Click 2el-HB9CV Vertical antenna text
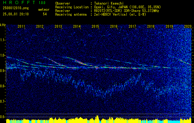Screen dimensions: 194x123 point(120,14)
